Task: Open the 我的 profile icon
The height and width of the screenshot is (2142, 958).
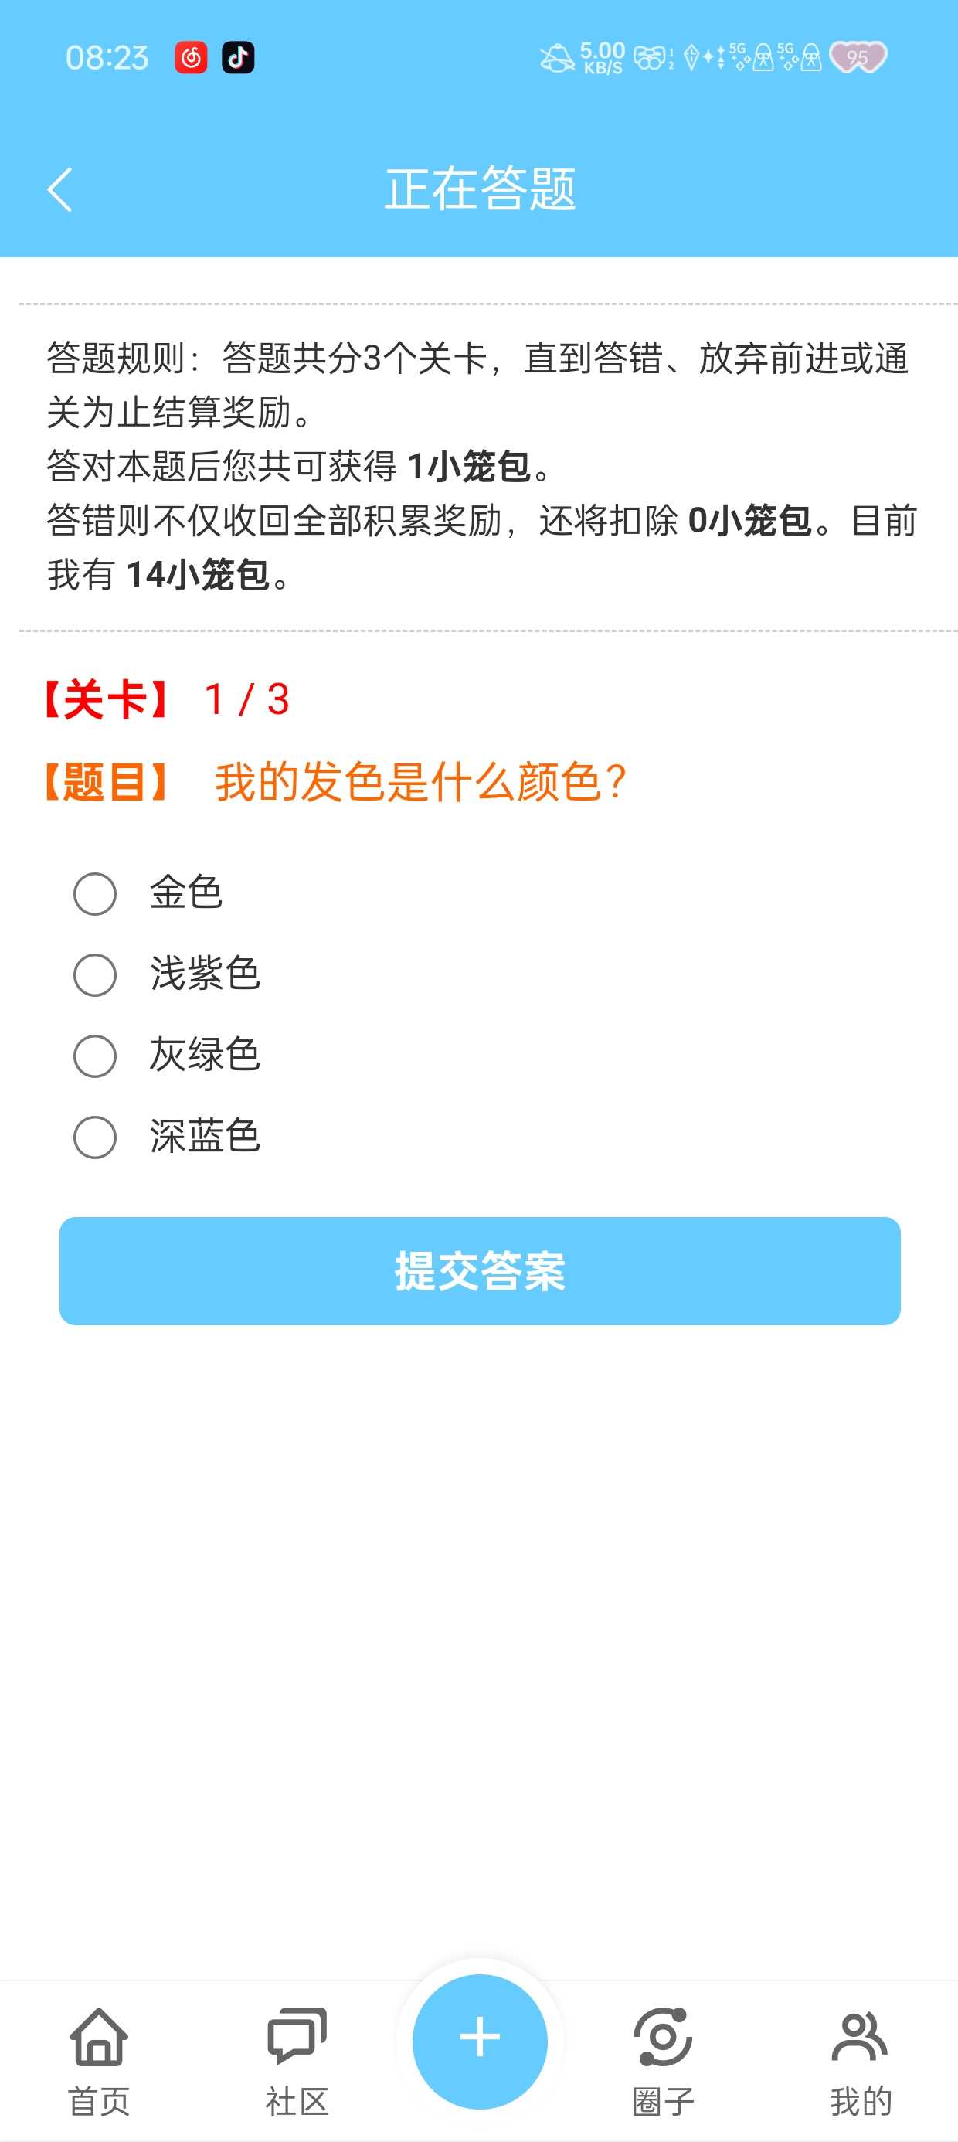Action: click(861, 2037)
